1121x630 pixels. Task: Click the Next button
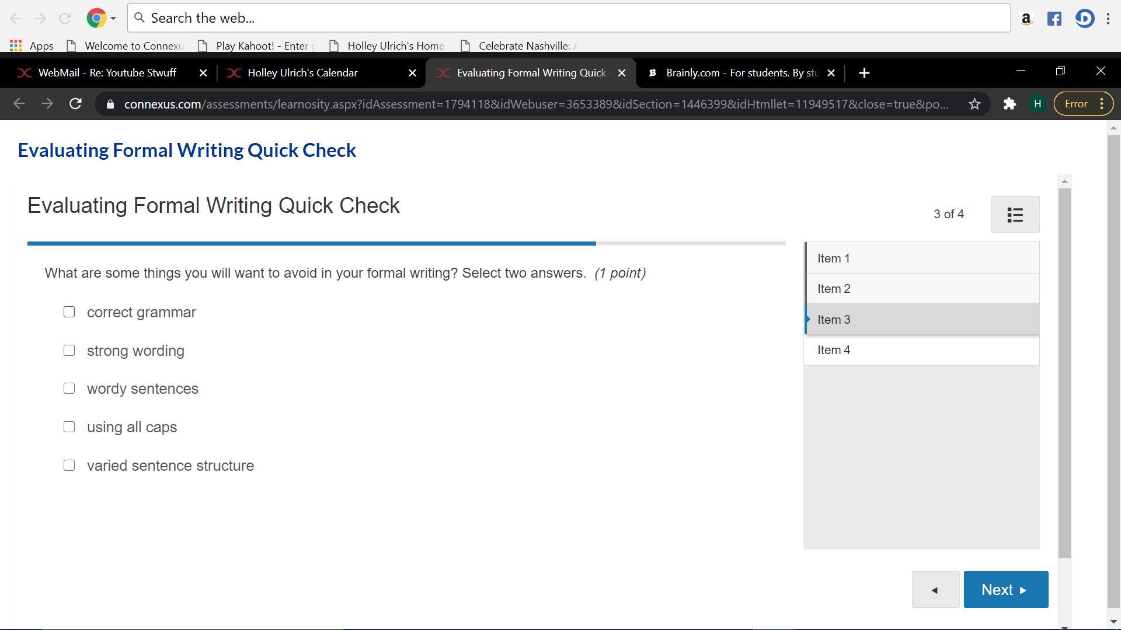(1005, 590)
